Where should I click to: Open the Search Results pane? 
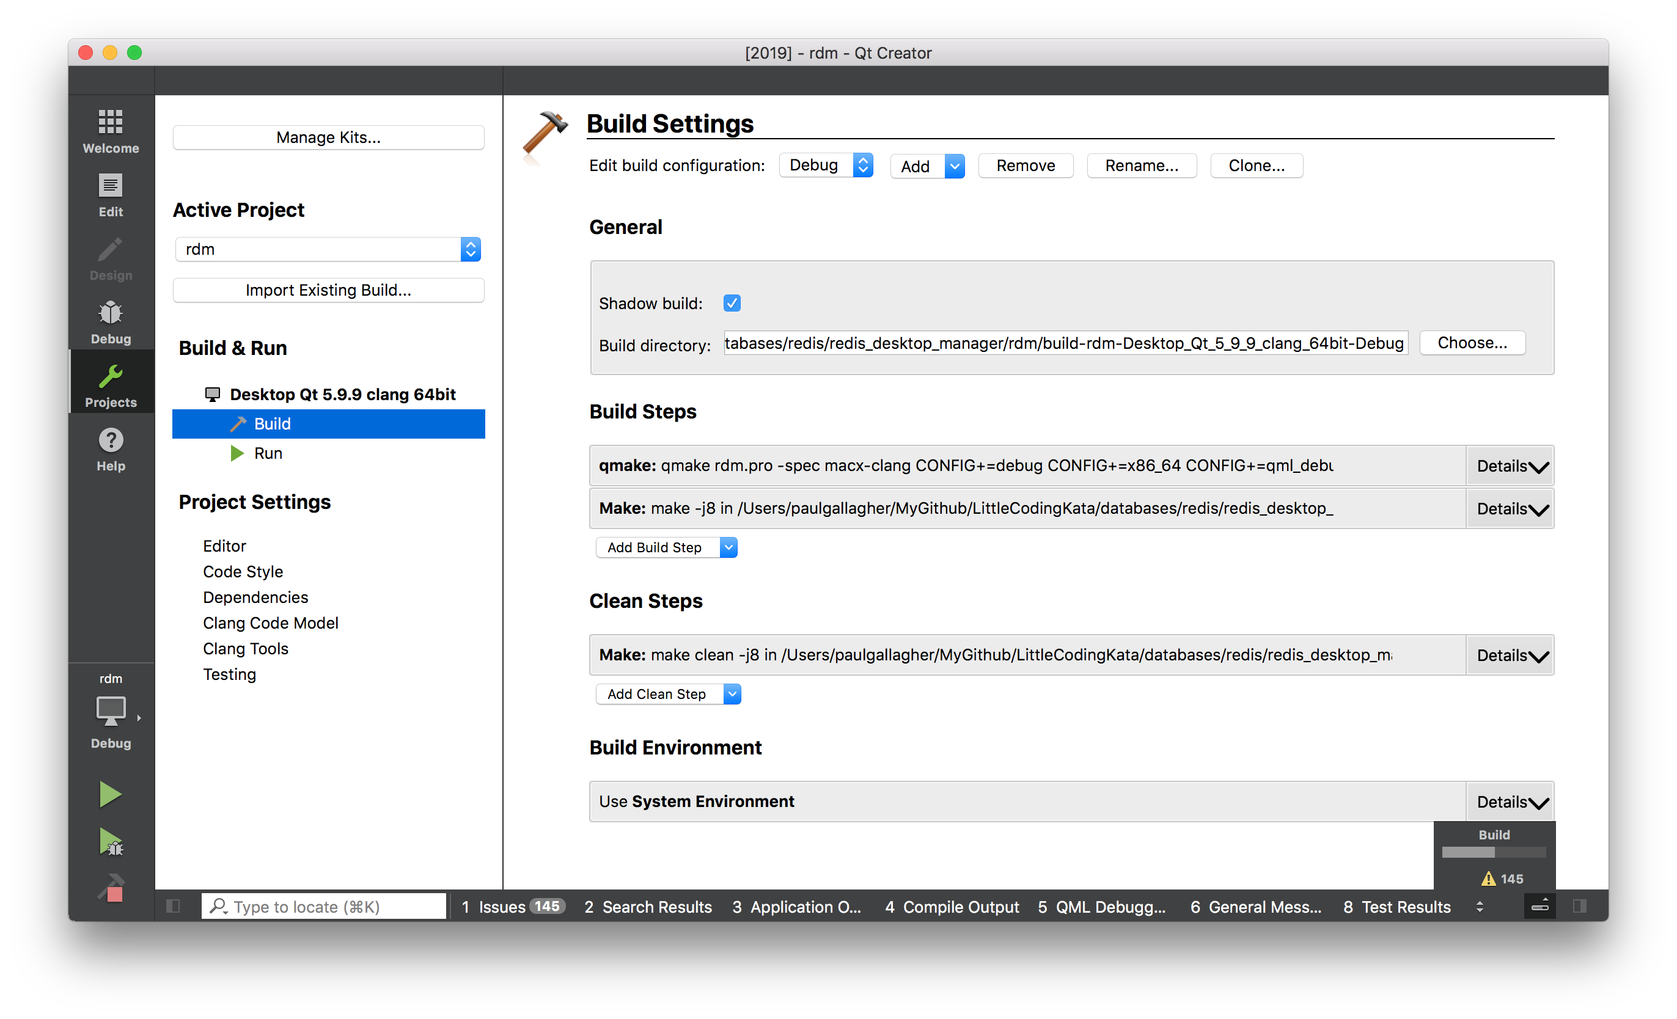(648, 907)
